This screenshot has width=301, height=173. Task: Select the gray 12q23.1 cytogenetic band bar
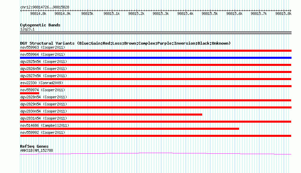[156, 33]
